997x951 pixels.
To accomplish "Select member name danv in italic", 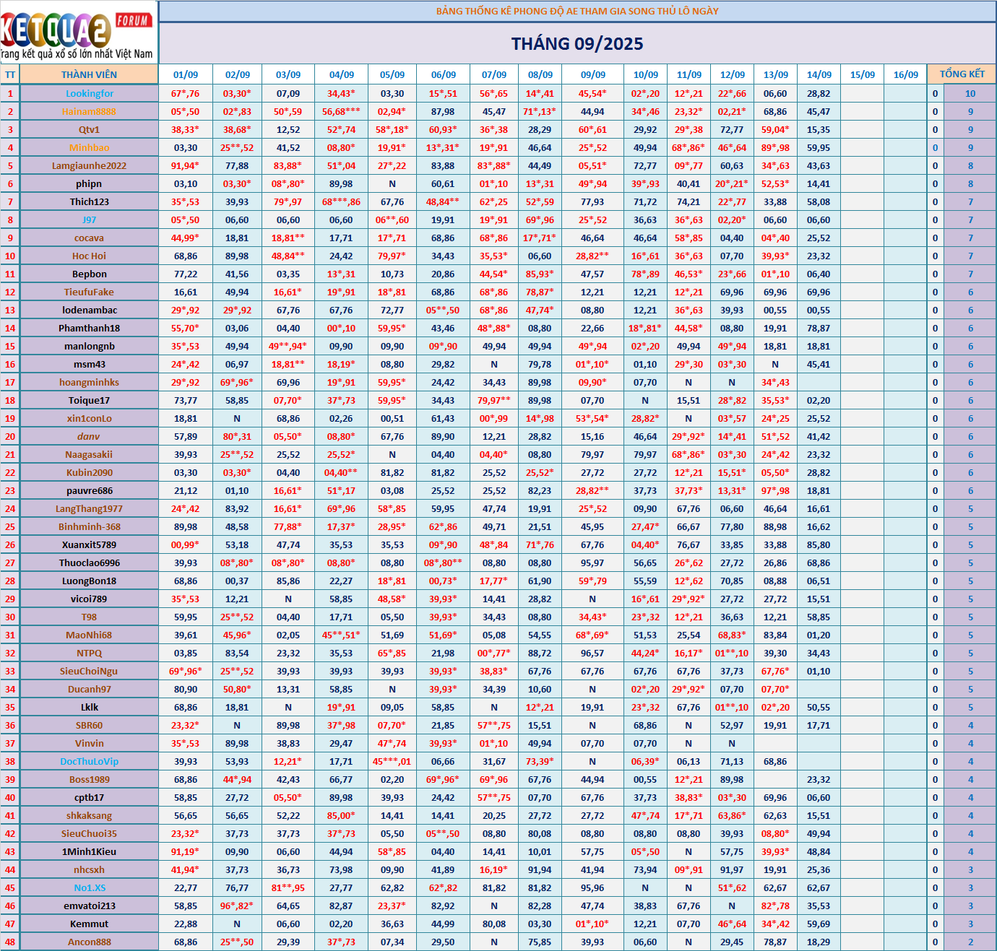I will [x=89, y=436].
